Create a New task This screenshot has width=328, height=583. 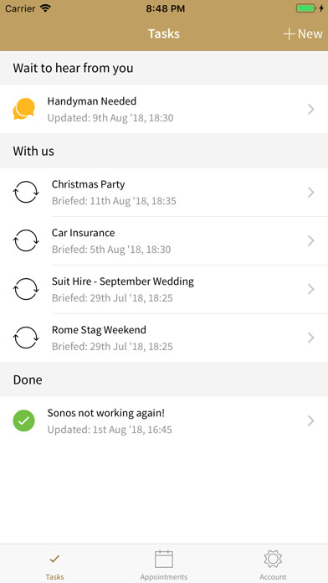pyautogui.click(x=303, y=34)
